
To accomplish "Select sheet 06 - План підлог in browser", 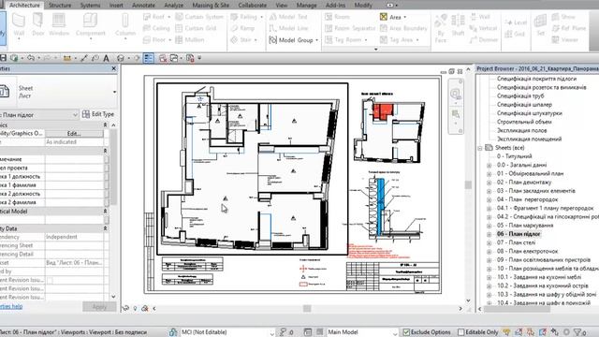I will (x=519, y=234).
